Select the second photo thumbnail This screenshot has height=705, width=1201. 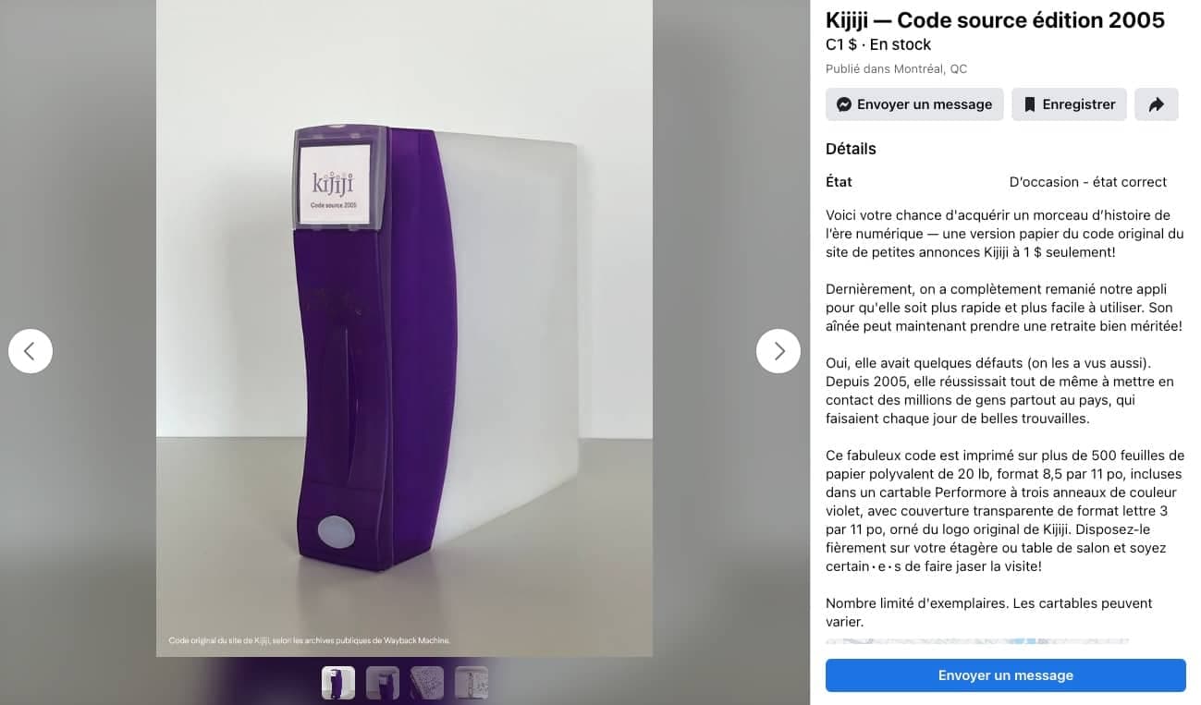(x=383, y=683)
